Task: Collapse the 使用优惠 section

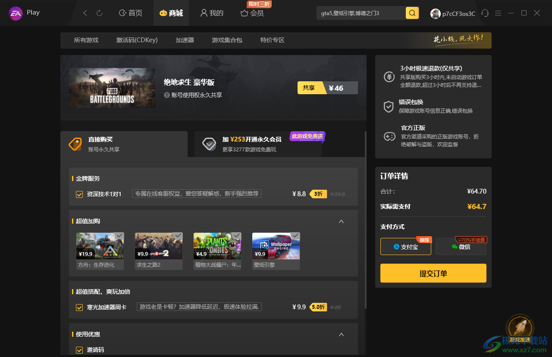Action: coord(342,335)
